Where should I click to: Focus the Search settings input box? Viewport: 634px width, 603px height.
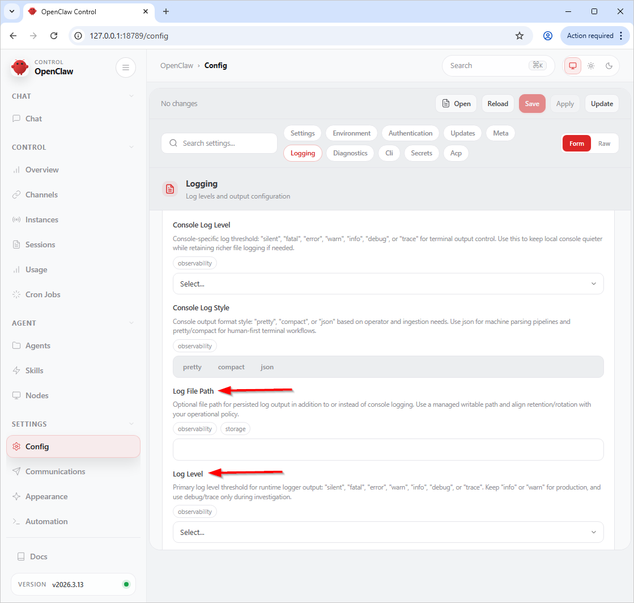pos(227,144)
